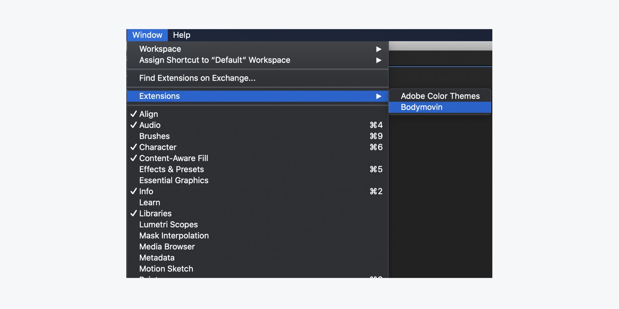Image resolution: width=619 pixels, height=309 pixels.
Task: Uncheck the Info panel
Action: (146, 192)
